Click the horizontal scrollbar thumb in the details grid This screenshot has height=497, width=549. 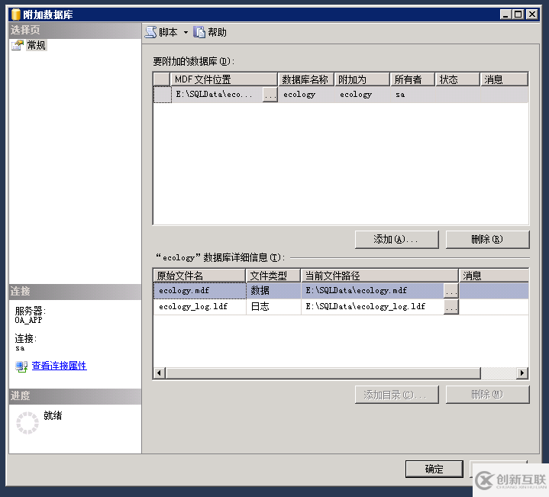tap(323, 373)
